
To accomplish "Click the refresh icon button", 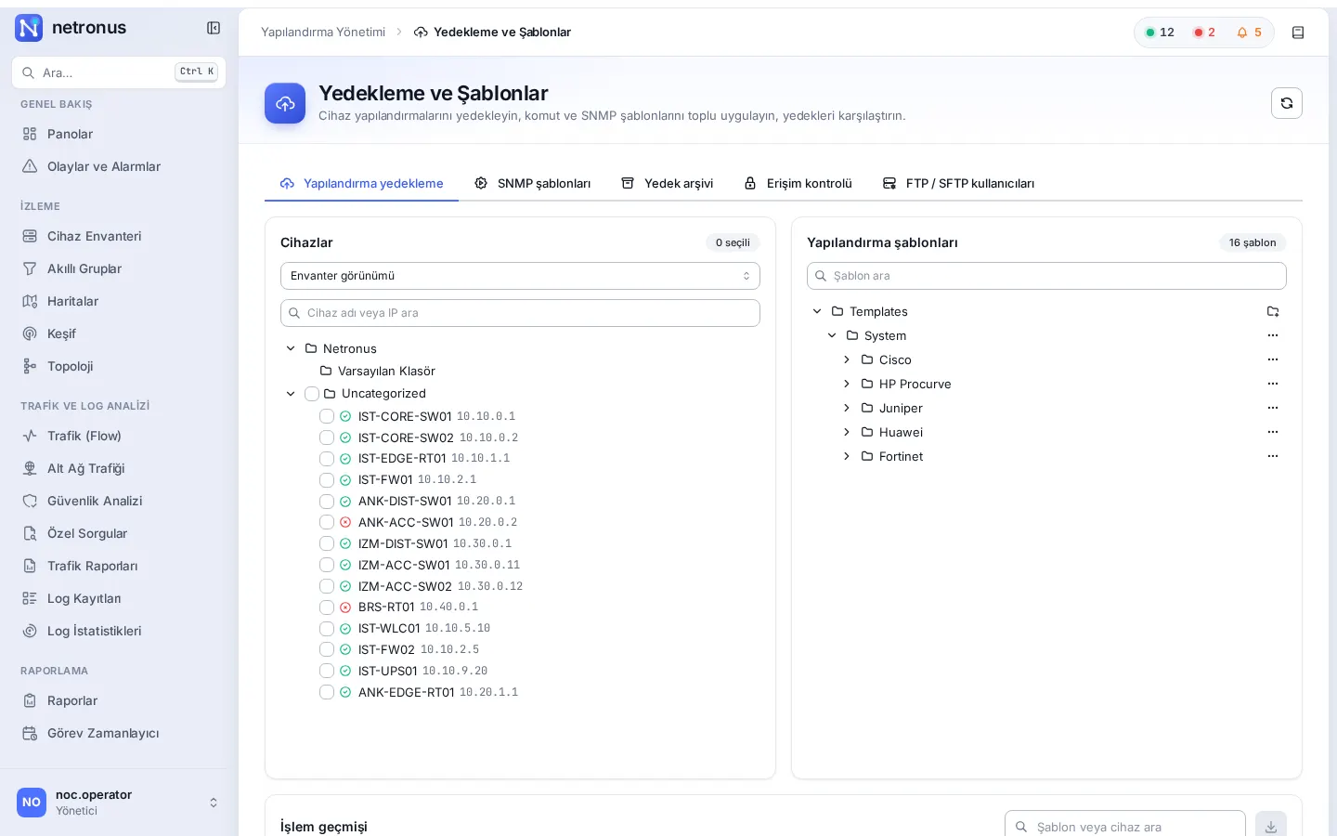I will (1287, 103).
